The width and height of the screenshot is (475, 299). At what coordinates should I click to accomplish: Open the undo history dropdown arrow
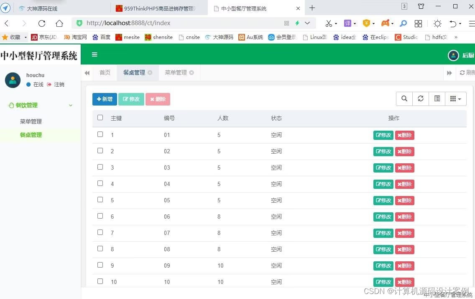(460, 23)
